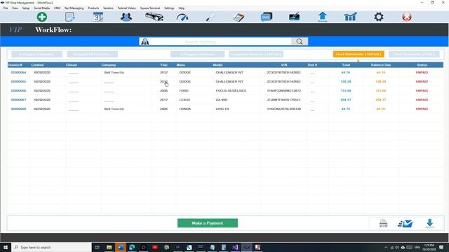
Task: Select the orange Fleet Statements (UnPaid) tab
Action: [358, 54]
